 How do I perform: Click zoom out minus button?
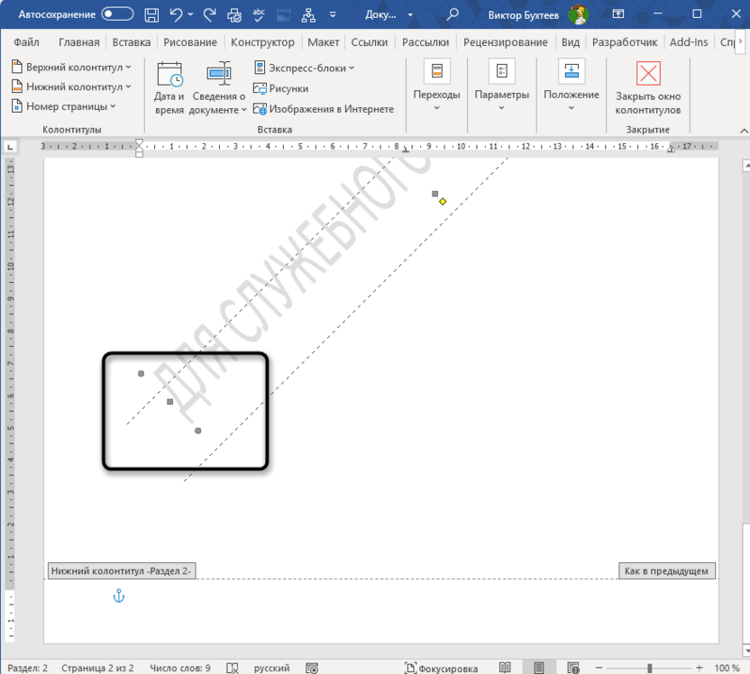599,668
